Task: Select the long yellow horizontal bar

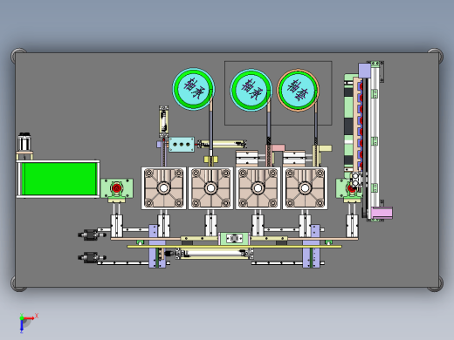Action: tap(234, 247)
